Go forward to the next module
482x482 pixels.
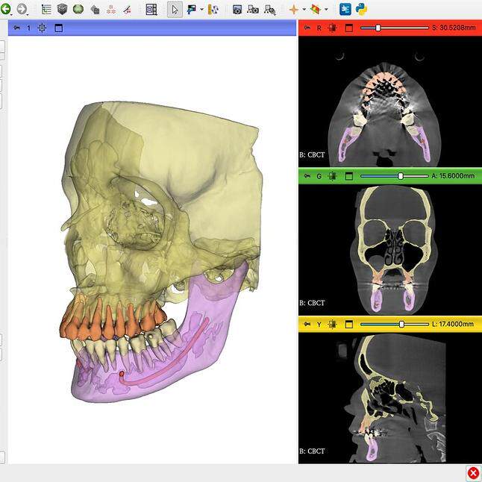pos(22,9)
